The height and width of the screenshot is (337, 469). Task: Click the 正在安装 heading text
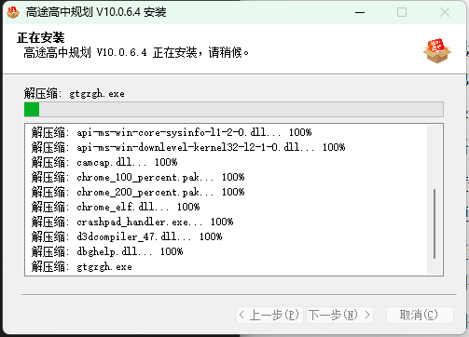pyautogui.click(x=41, y=37)
